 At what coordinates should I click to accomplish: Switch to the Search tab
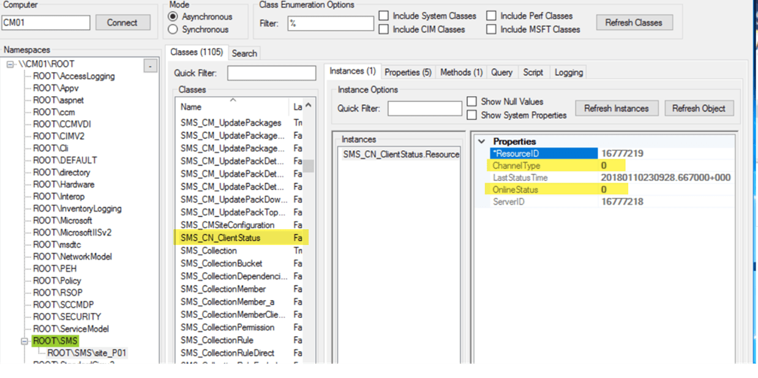pyautogui.click(x=244, y=53)
